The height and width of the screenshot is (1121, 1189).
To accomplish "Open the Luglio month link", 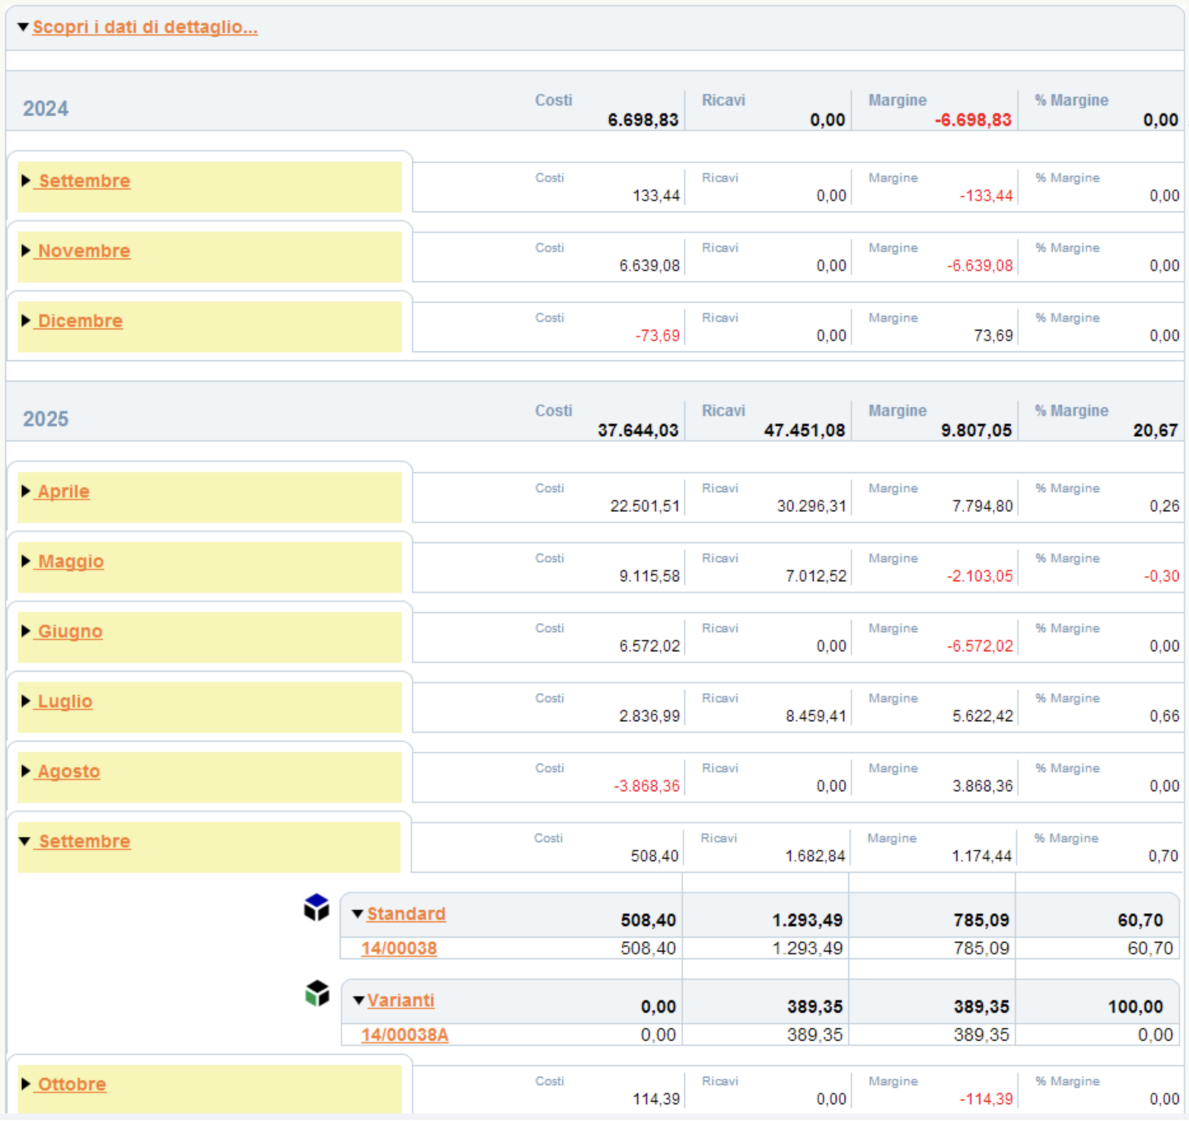I will (x=65, y=701).
